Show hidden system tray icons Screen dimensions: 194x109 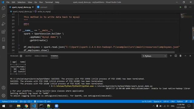154,106
